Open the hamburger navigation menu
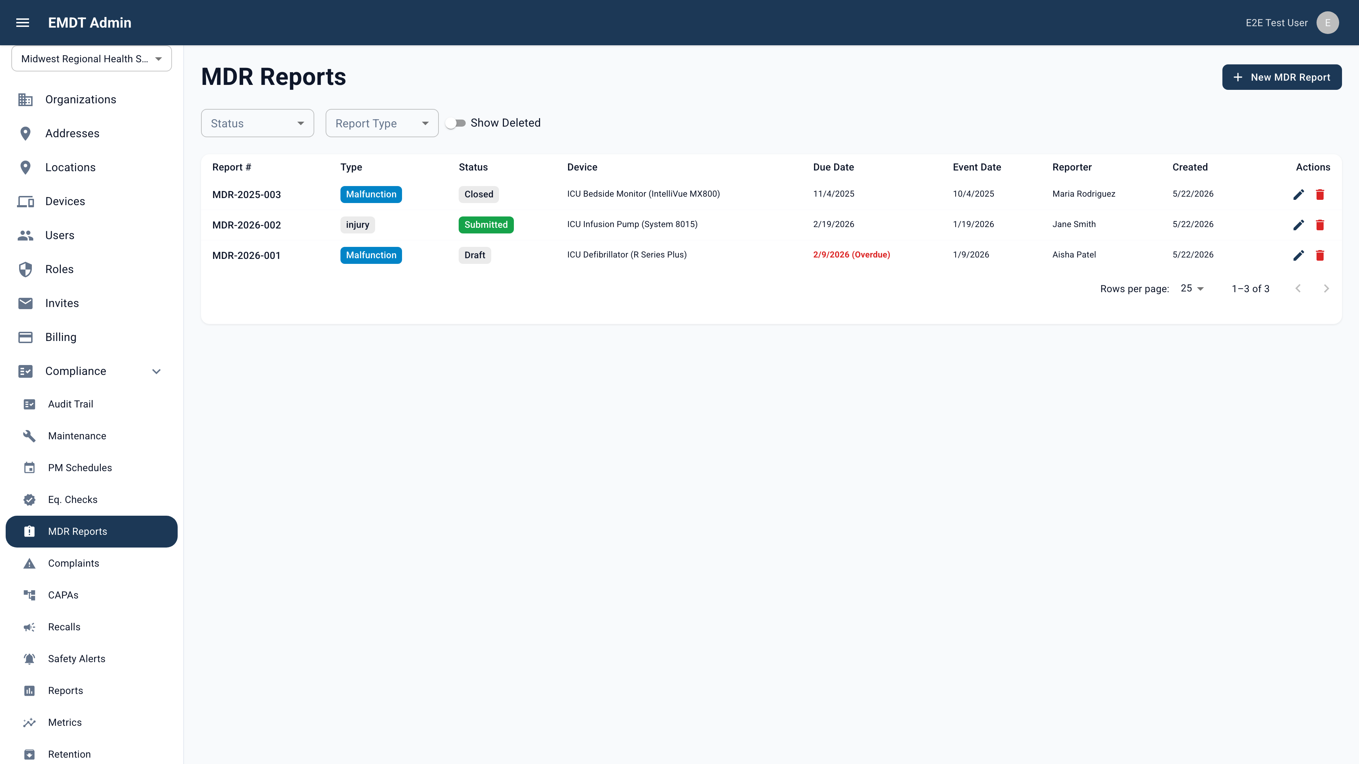 pyautogui.click(x=23, y=23)
